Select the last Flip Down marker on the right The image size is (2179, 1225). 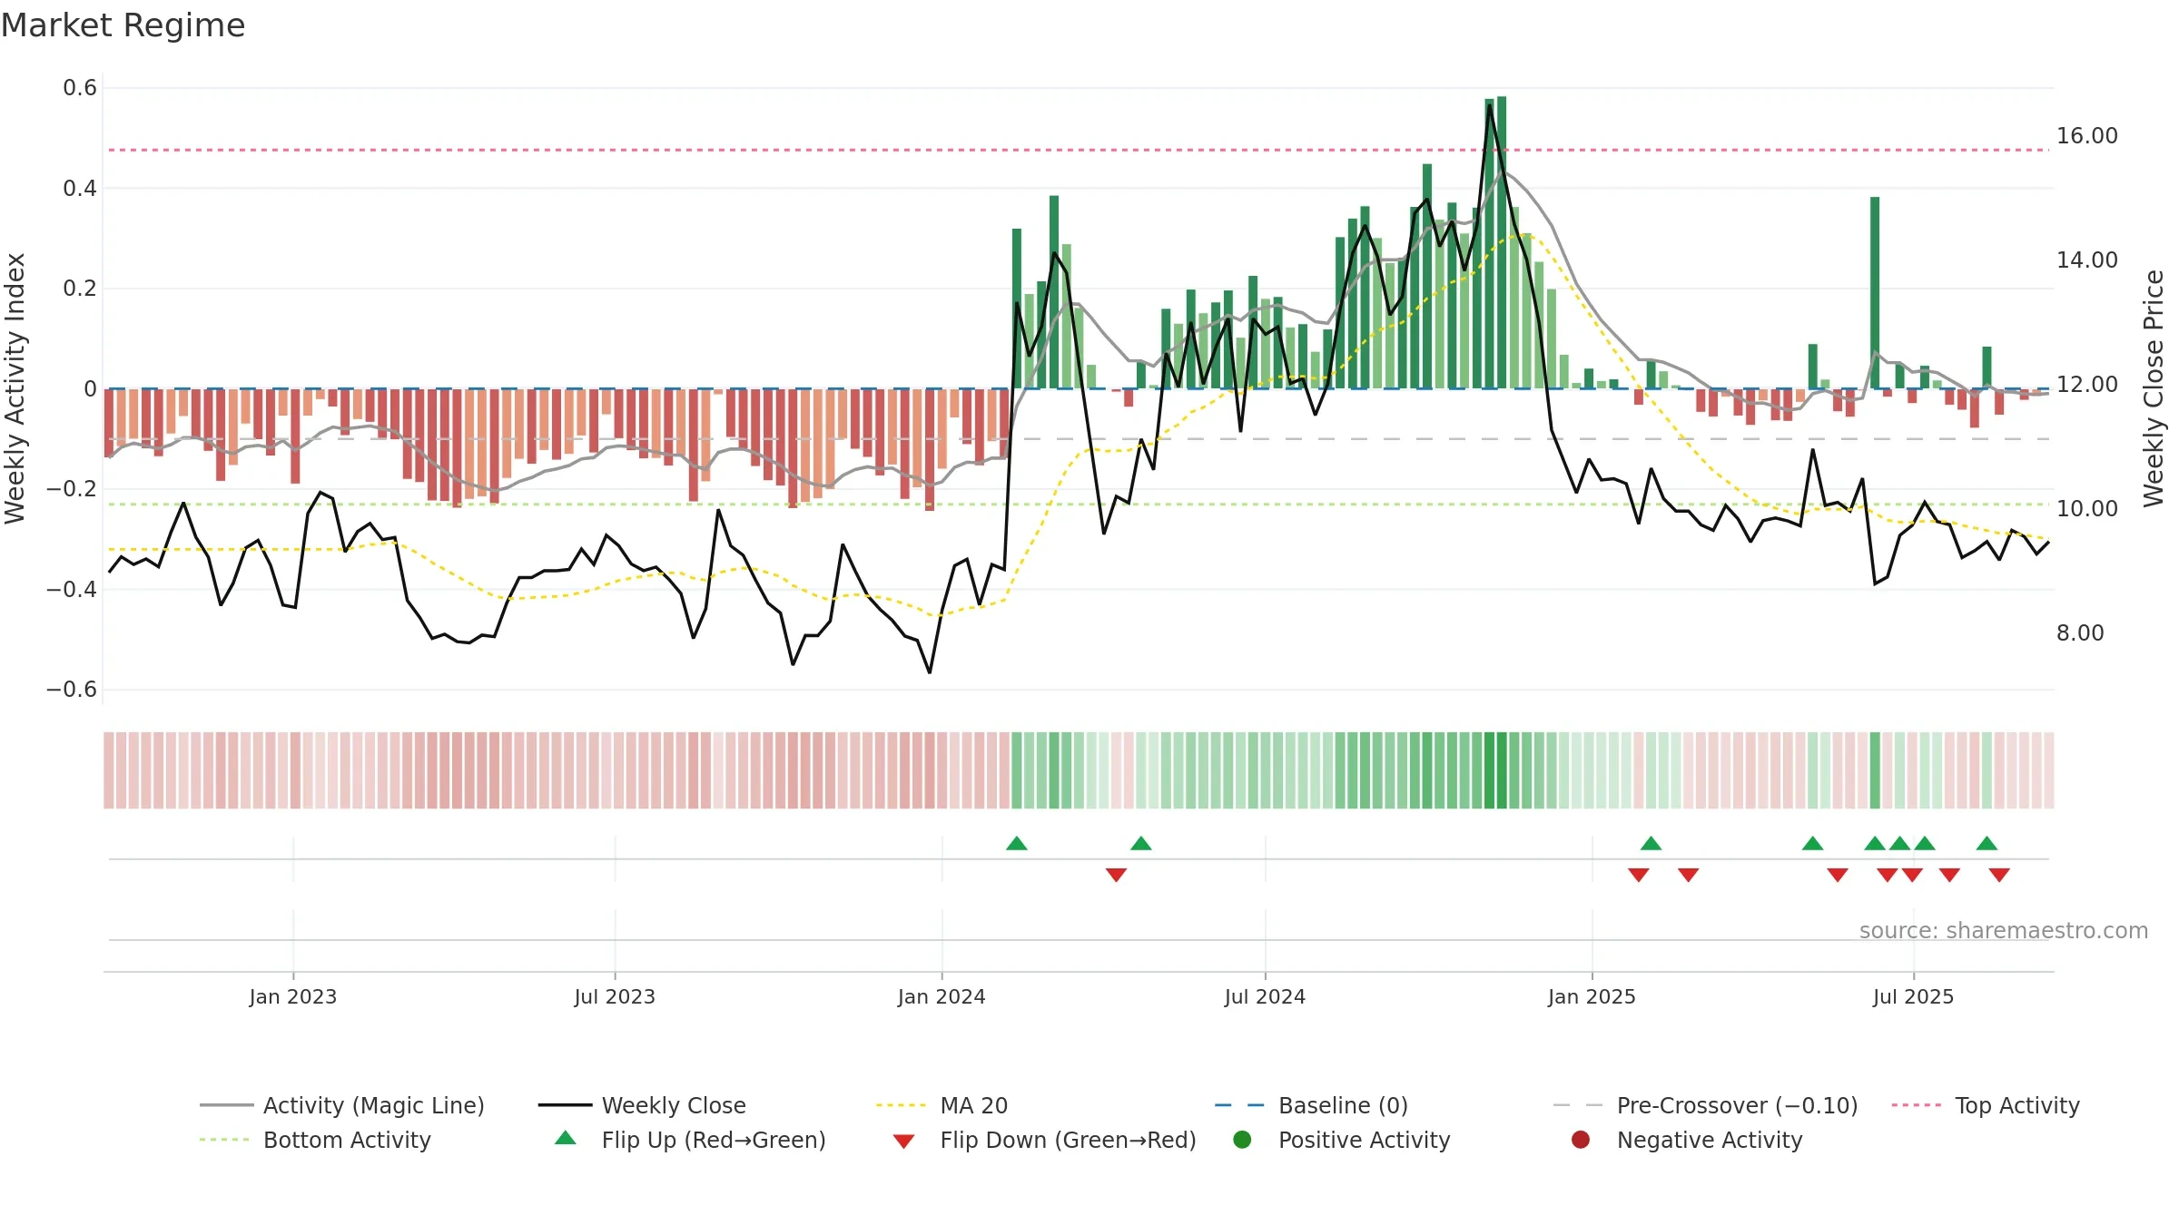coord(1999,875)
